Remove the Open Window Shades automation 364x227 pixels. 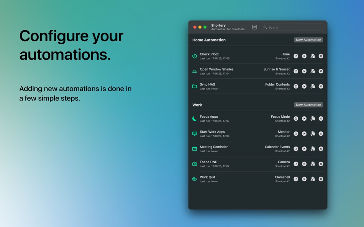coord(321,71)
